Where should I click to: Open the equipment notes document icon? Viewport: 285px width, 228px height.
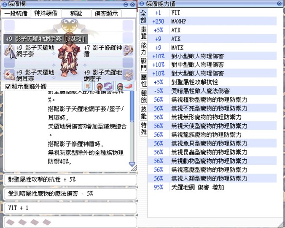(x=88, y=86)
